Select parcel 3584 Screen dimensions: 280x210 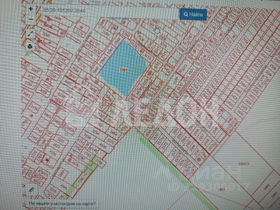[x=75, y=70]
